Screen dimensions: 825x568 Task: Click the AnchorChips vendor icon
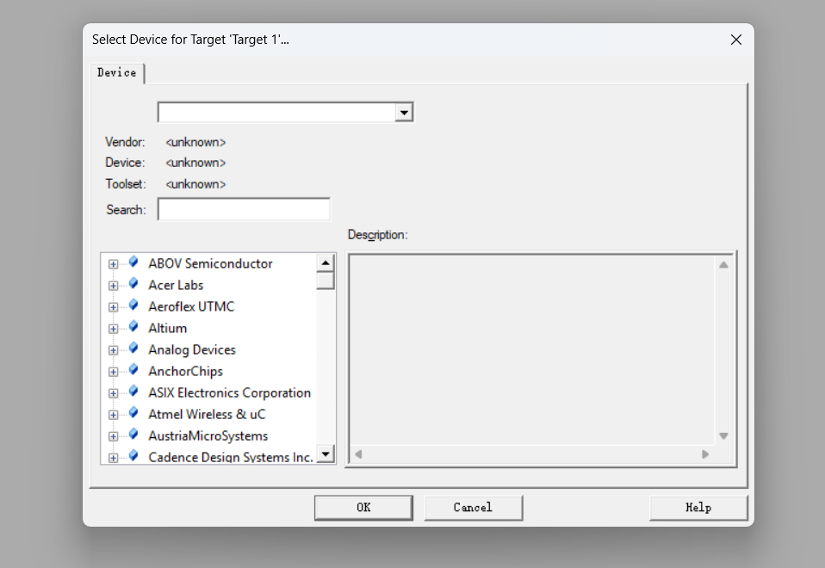click(x=133, y=370)
